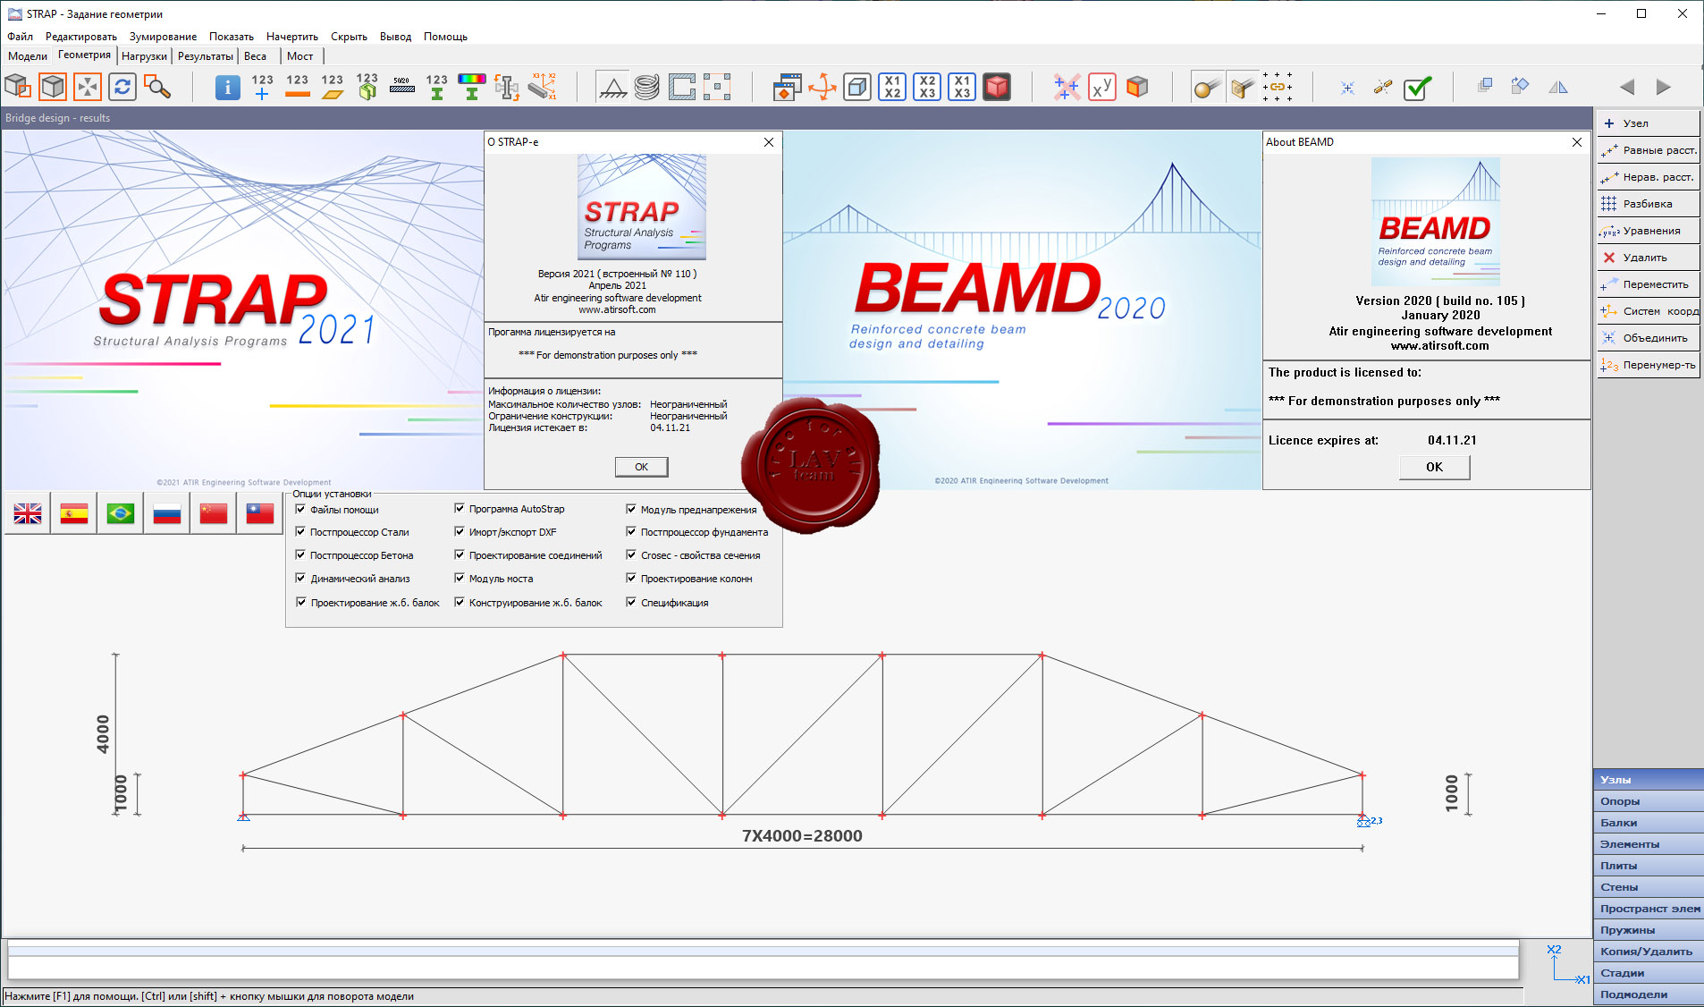Click the four-arrow zoom extents icon

[88, 87]
